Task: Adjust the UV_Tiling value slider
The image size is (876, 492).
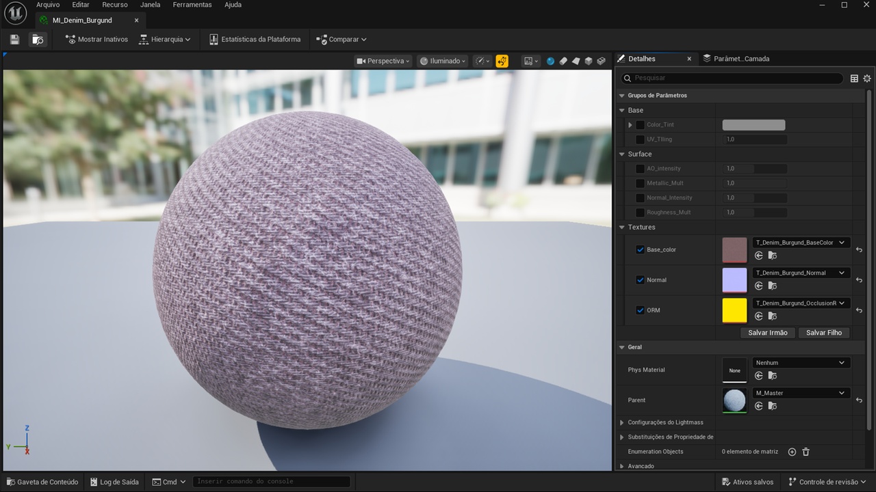Action: click(755, 139)
